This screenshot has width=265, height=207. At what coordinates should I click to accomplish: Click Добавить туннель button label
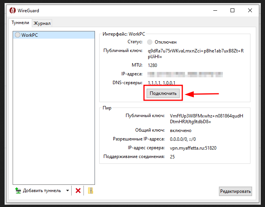click(41, 191)
